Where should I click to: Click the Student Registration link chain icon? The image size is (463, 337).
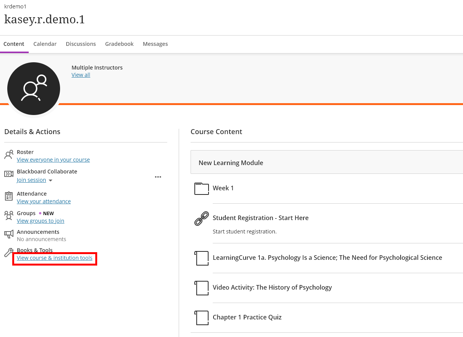pos(202,218)
